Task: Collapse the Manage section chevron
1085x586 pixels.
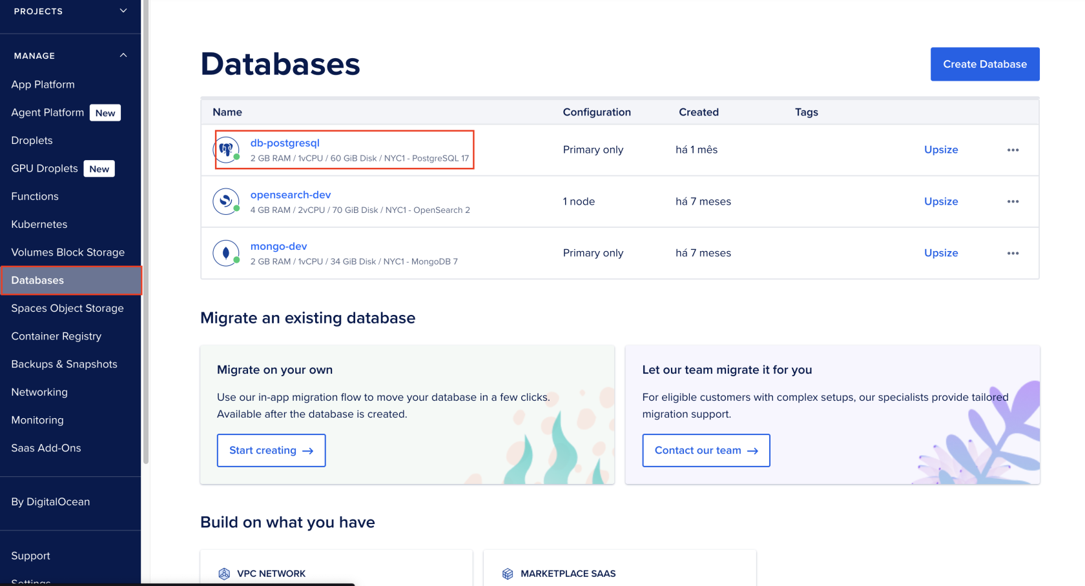Action: 123,56
